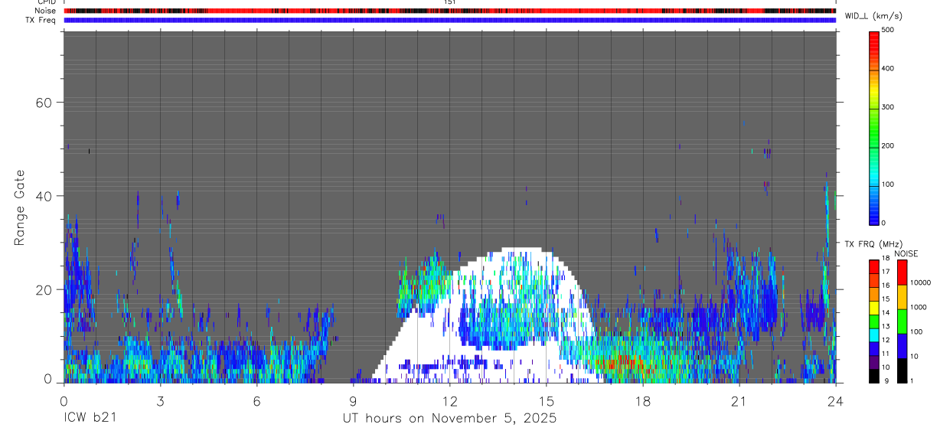Click the black 9–10 MHz TX FRQ swatch
Image resolution: width=940 pixels, height=434 pixels.
(873, 376)
